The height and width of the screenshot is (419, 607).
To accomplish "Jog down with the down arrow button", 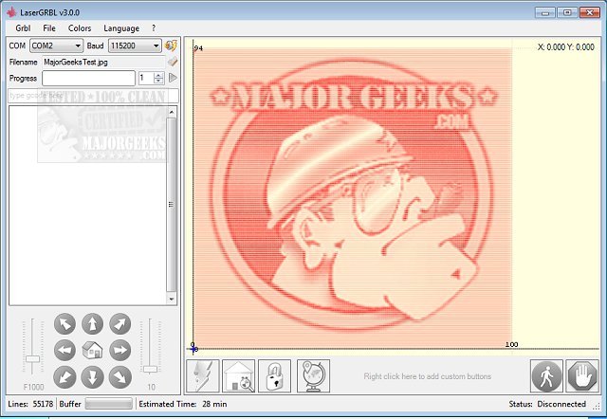I will coord(93,377).
